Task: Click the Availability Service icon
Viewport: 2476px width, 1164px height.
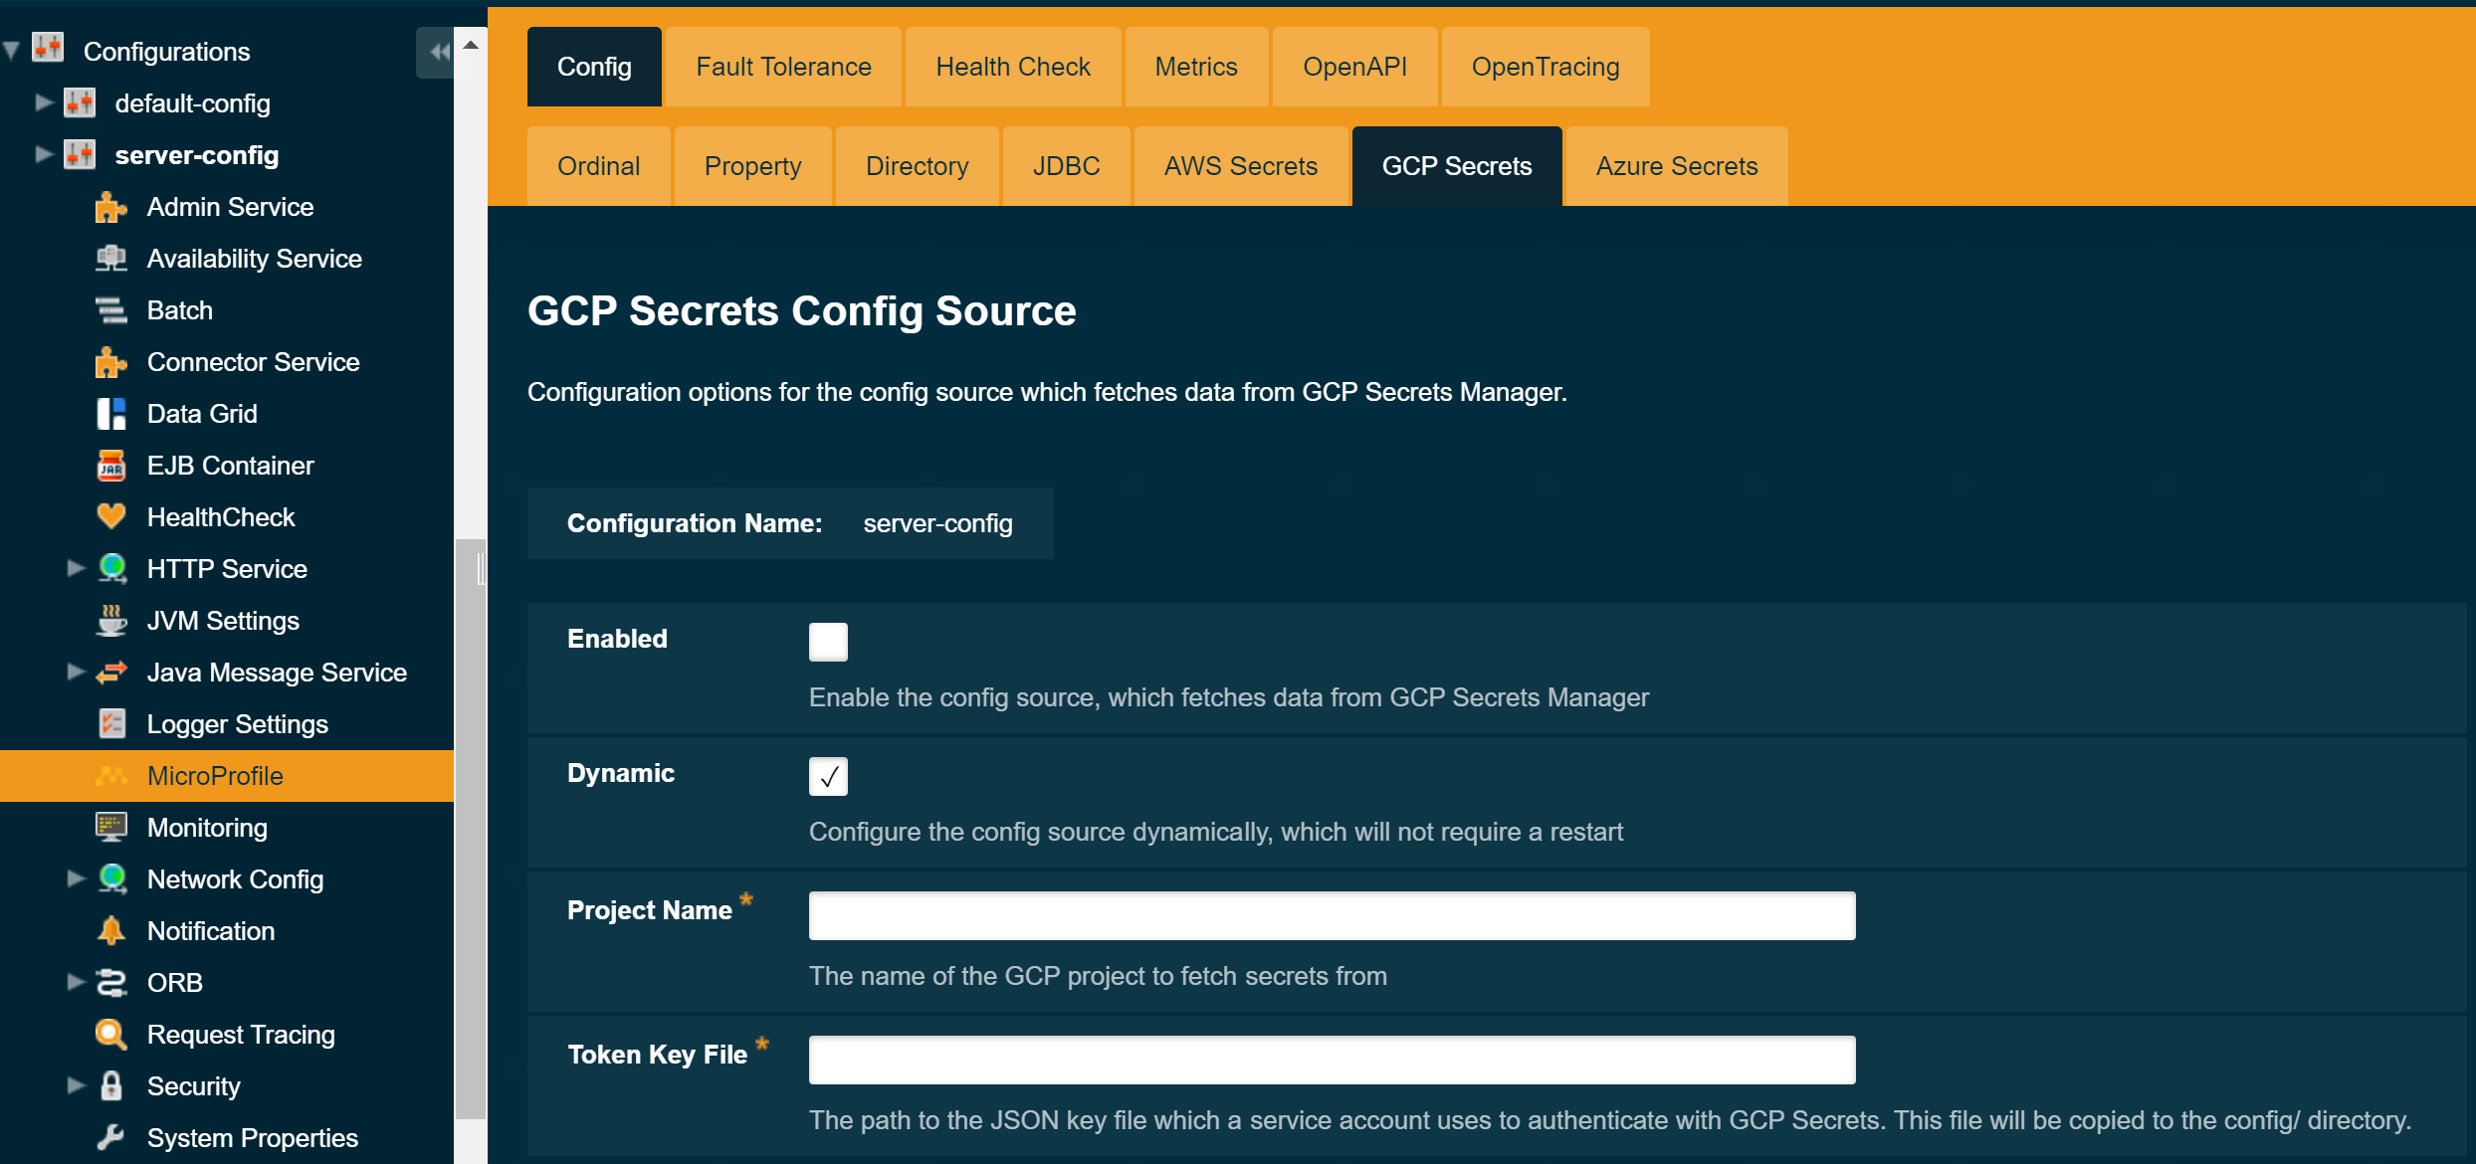Action: [111, 259]
